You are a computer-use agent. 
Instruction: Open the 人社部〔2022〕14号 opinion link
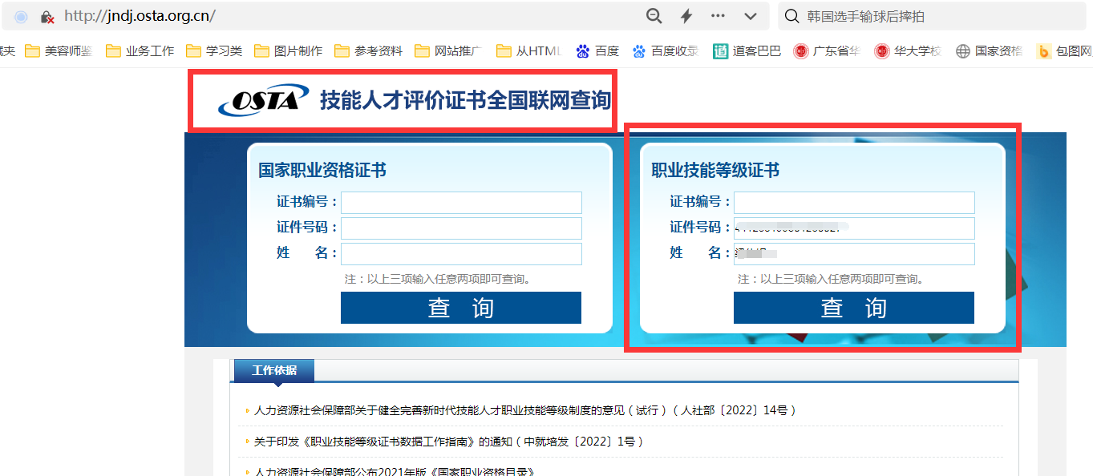click(525, 410)
